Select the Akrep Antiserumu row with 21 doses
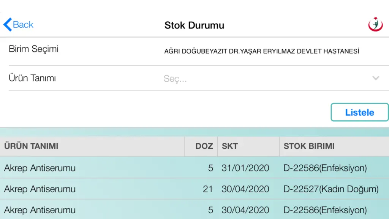Image resolution: width=389 pixels, height=219 pixels. point(194,189)
